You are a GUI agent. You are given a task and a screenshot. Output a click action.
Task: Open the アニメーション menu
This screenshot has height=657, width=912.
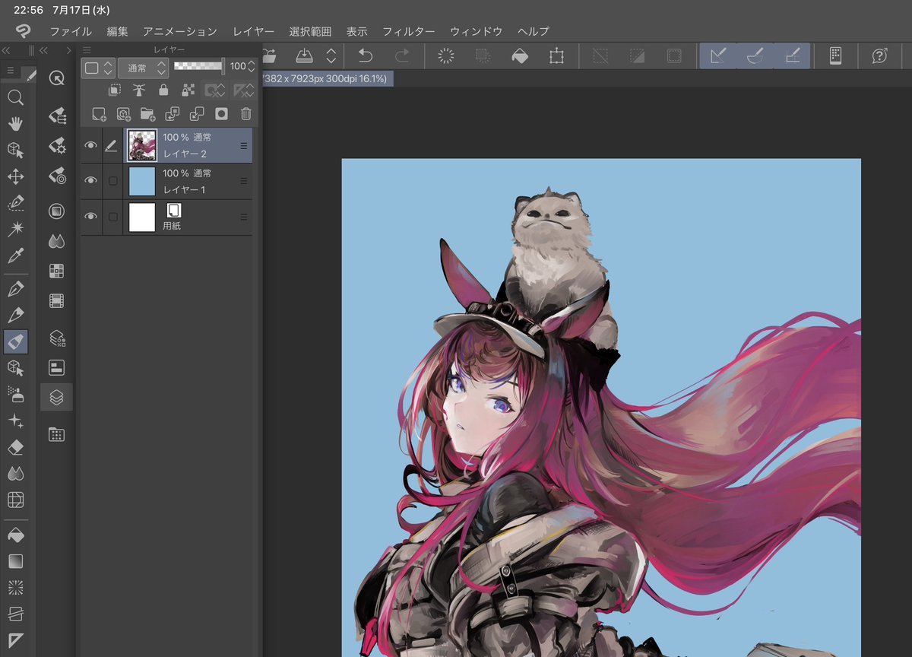(180, 31)
